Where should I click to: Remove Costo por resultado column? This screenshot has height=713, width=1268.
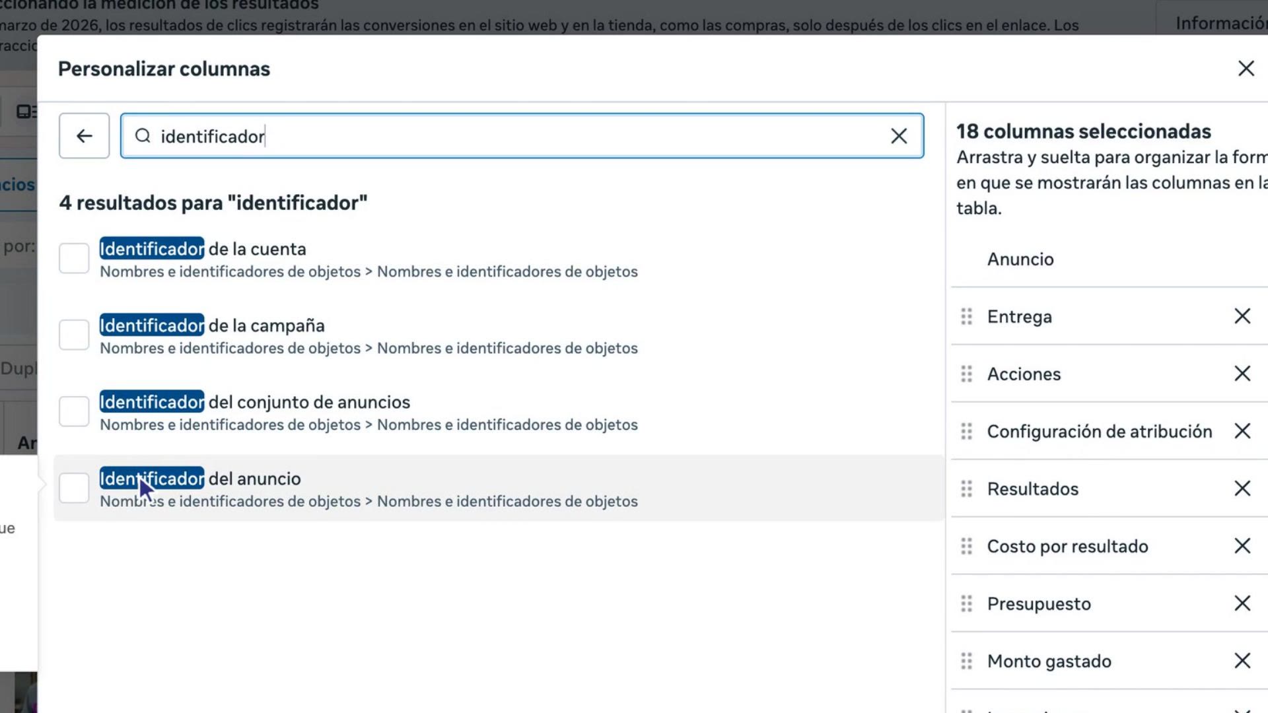coord(1242,546)
